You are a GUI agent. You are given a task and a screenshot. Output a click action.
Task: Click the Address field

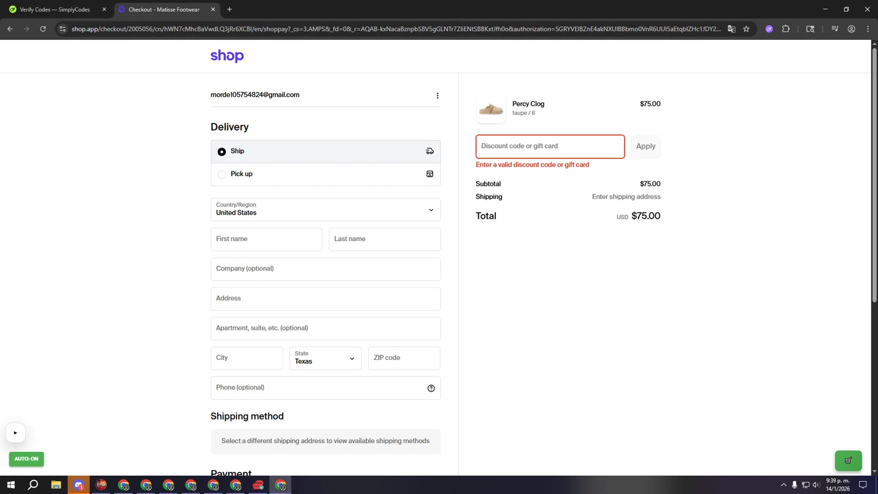point(325,299)
